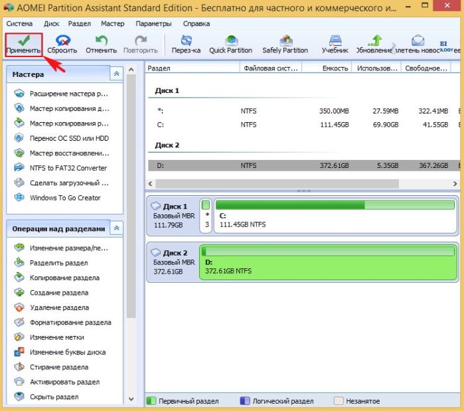Open Windows To Go Creator
Viewport: 464px width, 411px height.
tap(57, 198)
